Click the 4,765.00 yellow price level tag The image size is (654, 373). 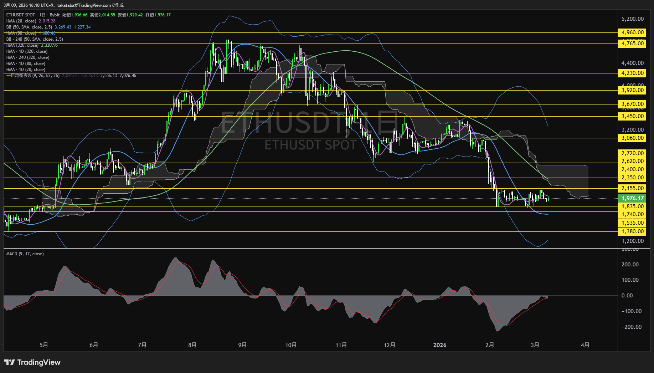click(x=632, y=44)
